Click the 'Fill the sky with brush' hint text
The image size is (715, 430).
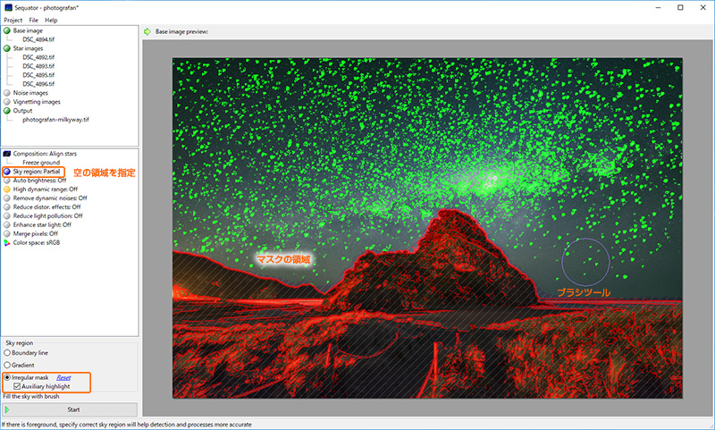pos(31,396)
